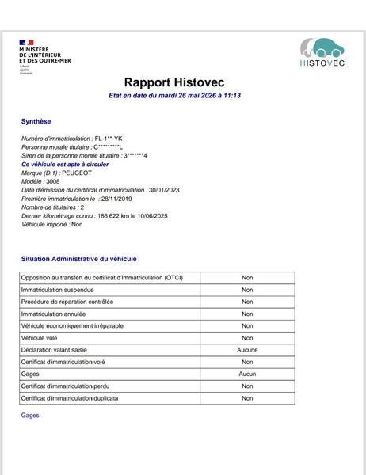This screenshot has height=475, width=366.
Task: Click the Aucune value for Déclaration valant saisie
Action: tap(247, 350)
